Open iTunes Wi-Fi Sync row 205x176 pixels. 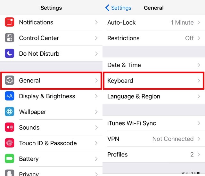[153, 123]
